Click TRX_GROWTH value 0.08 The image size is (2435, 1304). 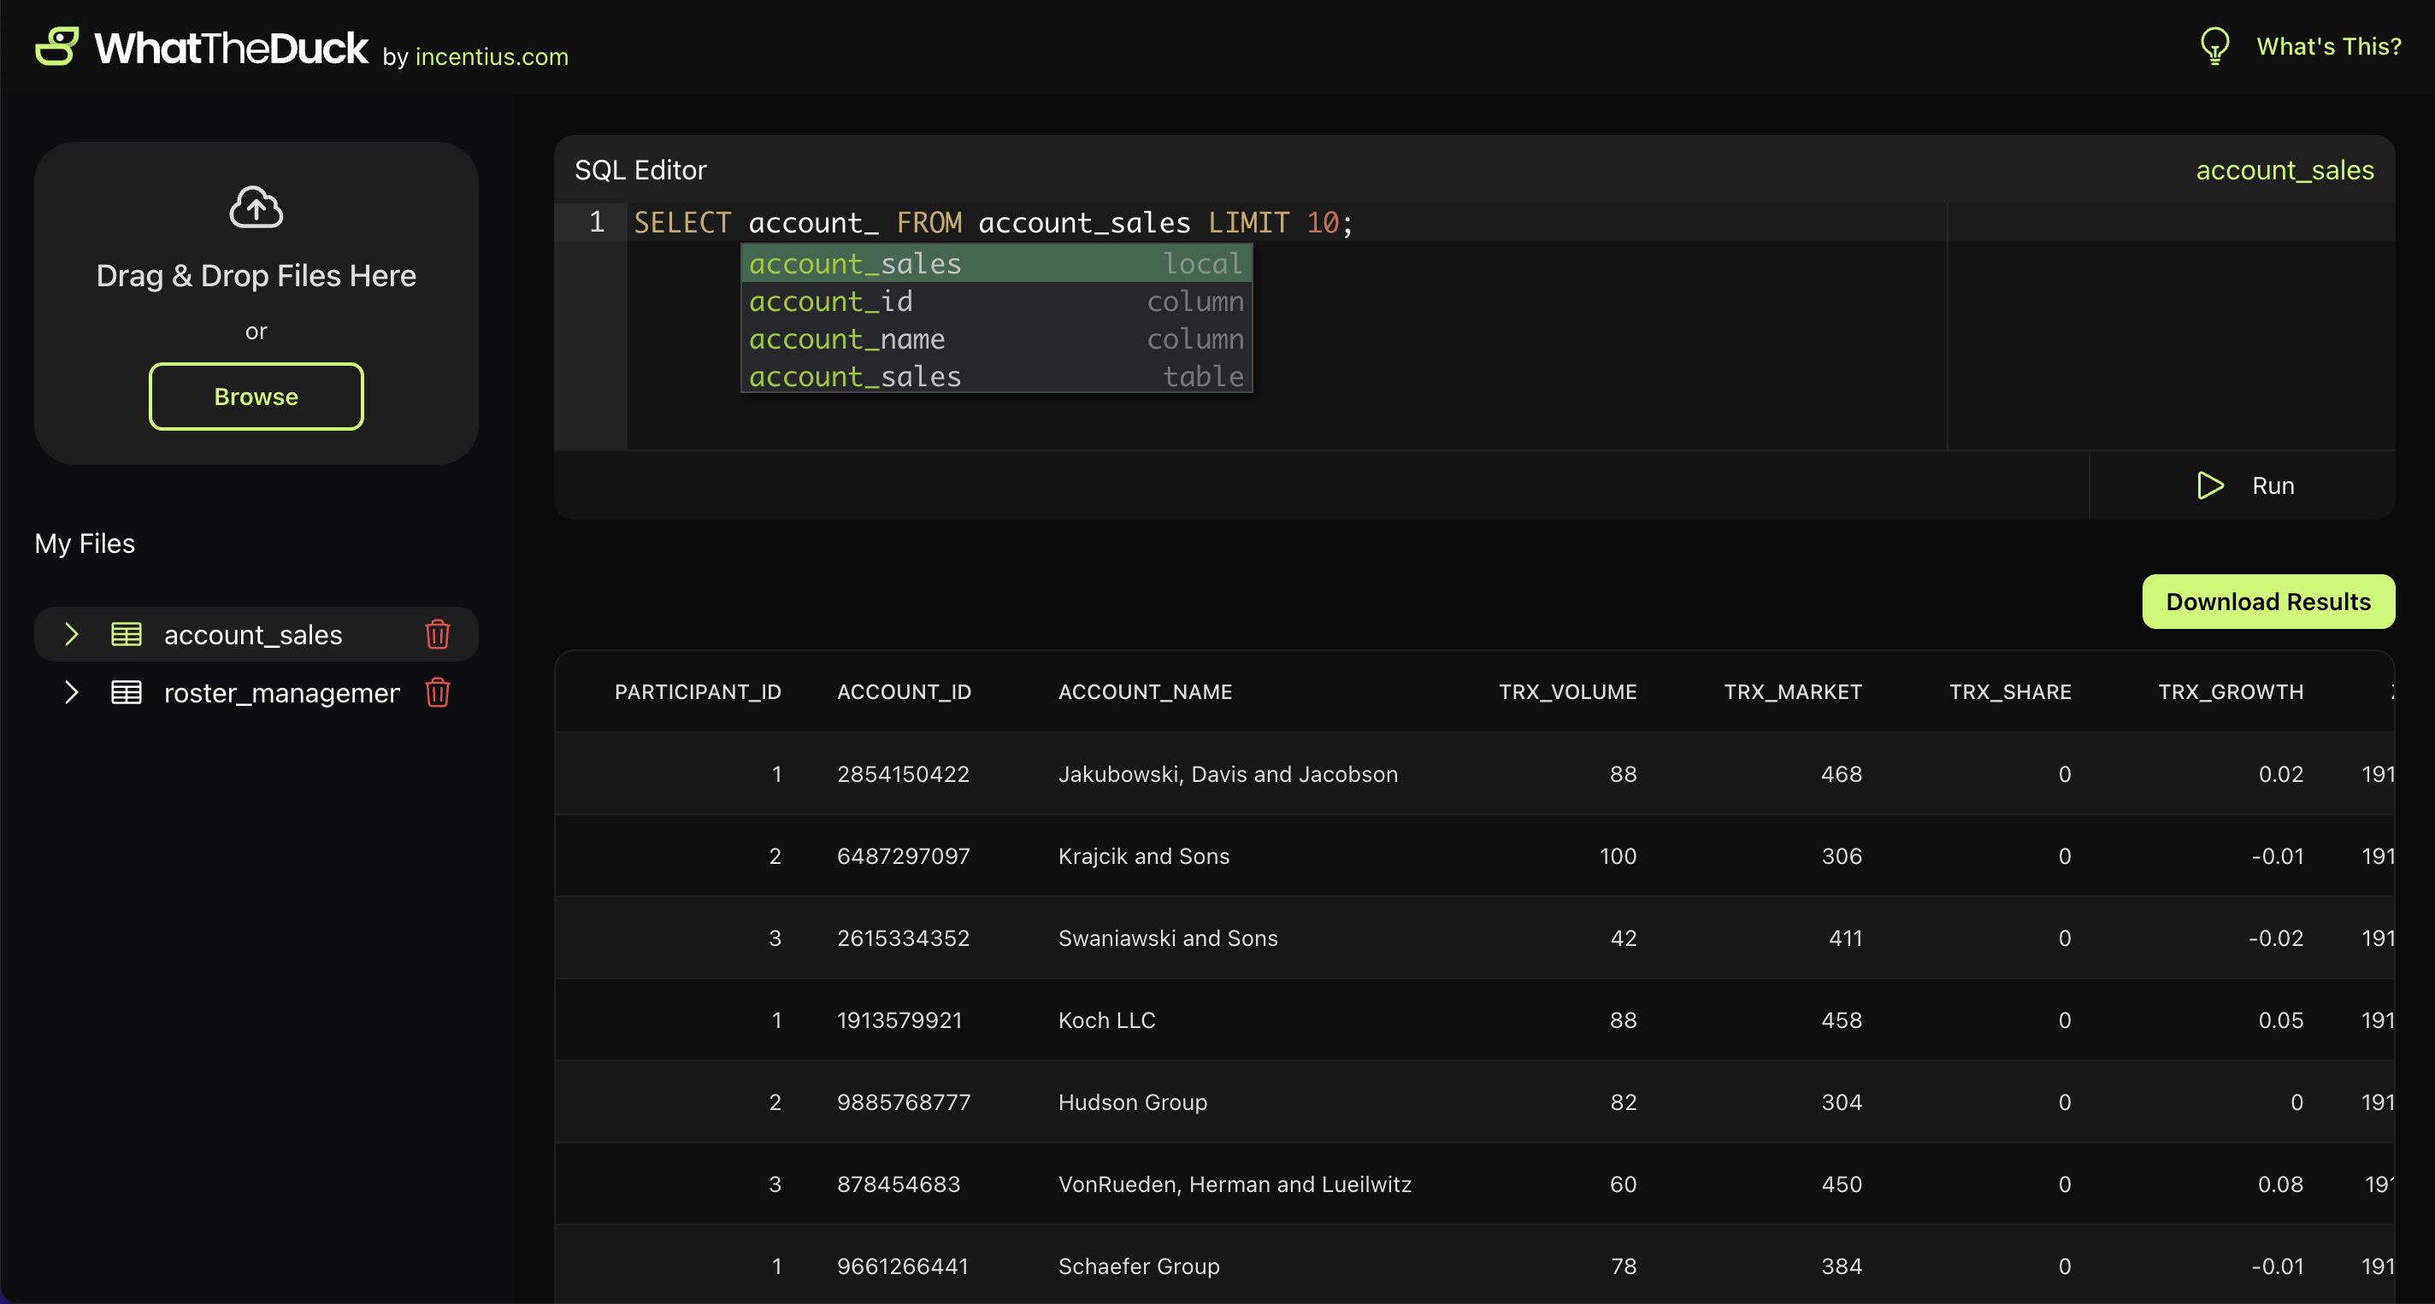pos(2280,1184)
